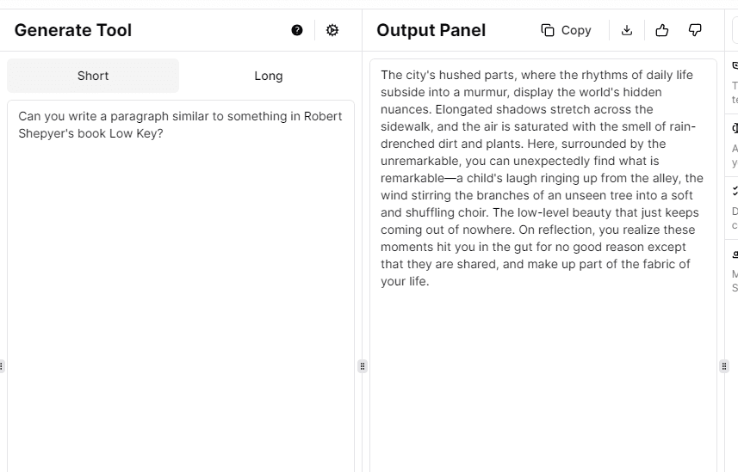Open Generate Tool settings gear
This screenshot has height=472, width=738.
(x=332, y=30)
